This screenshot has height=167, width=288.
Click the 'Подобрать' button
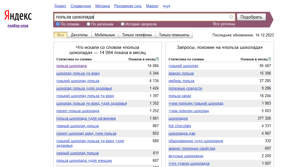coord(251,17)
